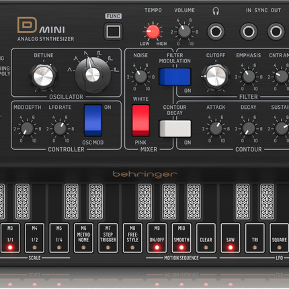Click the MIXER section label
289x289 pixels.
click(149, 149)
